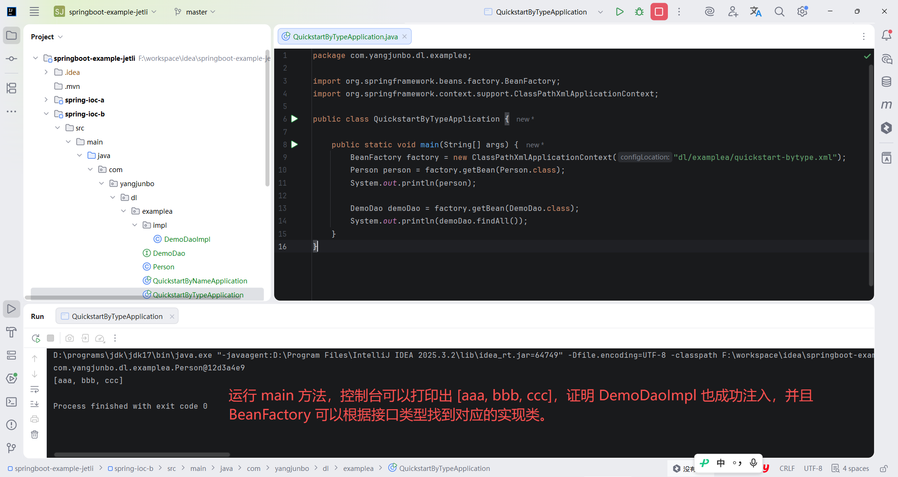Open editor tab options menu
Screen dimensions: 898x477
pyautogui.click(x=864, y=36)
